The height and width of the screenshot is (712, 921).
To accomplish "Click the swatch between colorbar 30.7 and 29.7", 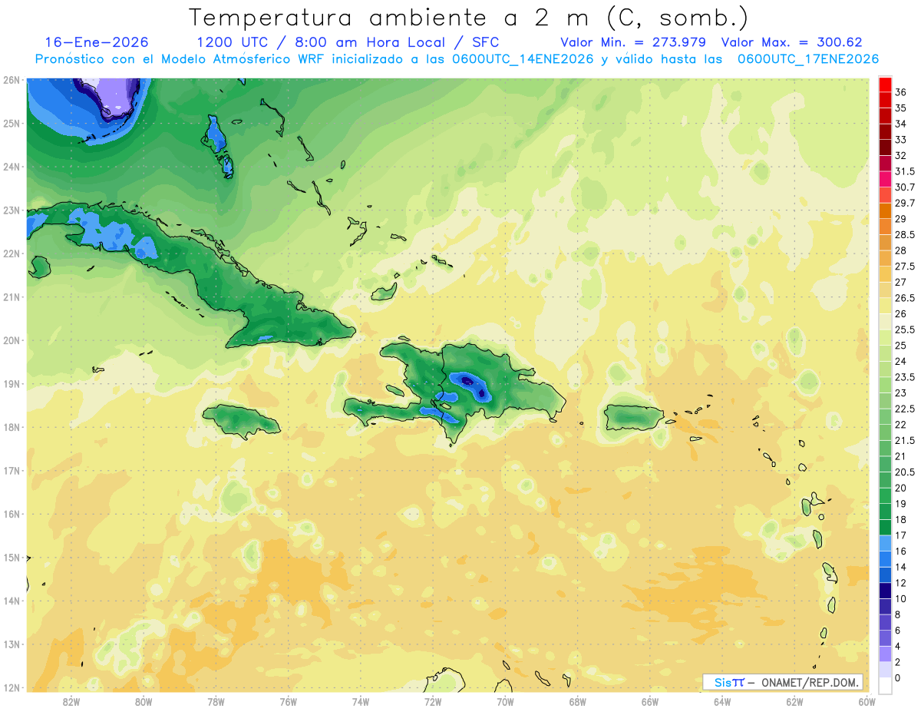I will (885, 195).
